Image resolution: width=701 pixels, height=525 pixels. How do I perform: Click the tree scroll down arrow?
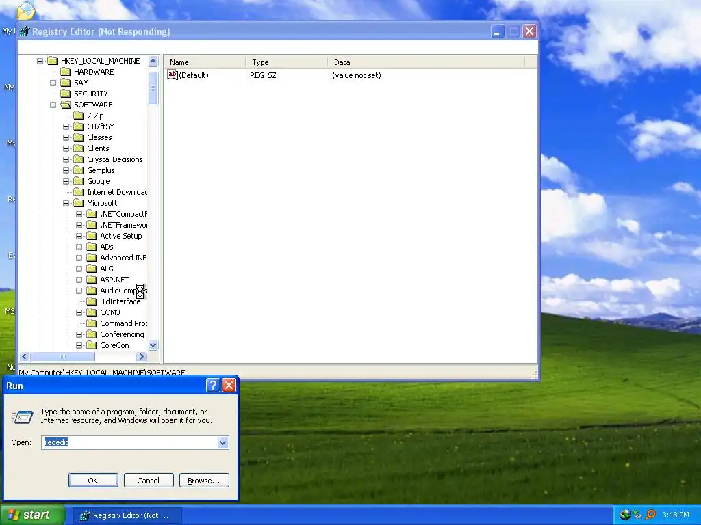coord(153,345)
